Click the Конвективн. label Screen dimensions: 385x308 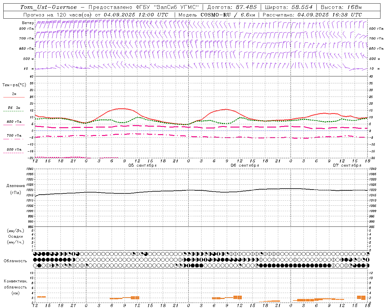point(15,281)
